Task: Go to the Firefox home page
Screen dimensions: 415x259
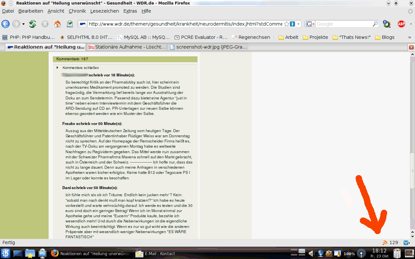Action: click(x=57, y=24)
